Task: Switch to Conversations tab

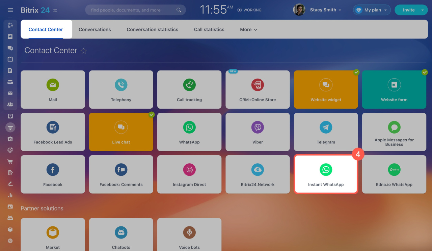Action: [x=95, y=29]
